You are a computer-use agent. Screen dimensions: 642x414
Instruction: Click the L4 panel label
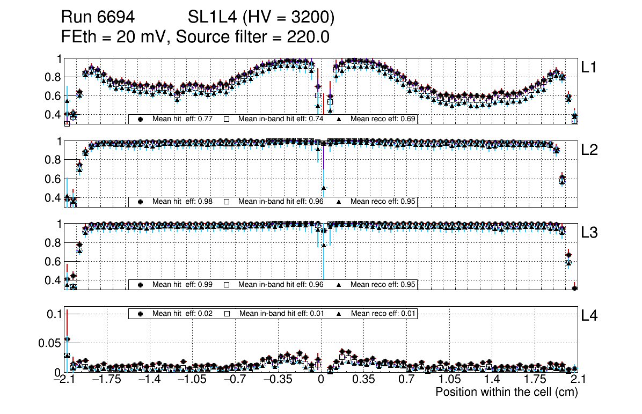[589, 316]
